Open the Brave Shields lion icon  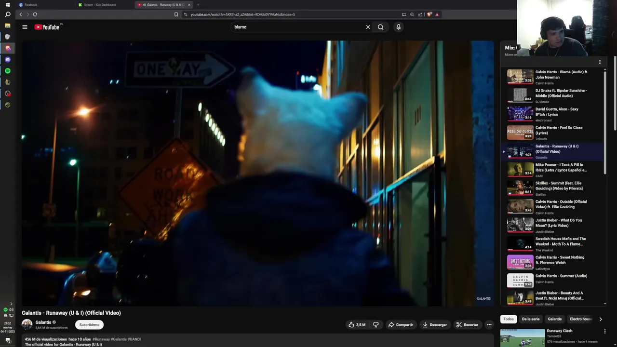[429, 14]
